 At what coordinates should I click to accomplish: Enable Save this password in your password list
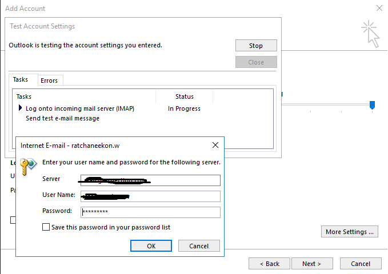coord(46,227)
